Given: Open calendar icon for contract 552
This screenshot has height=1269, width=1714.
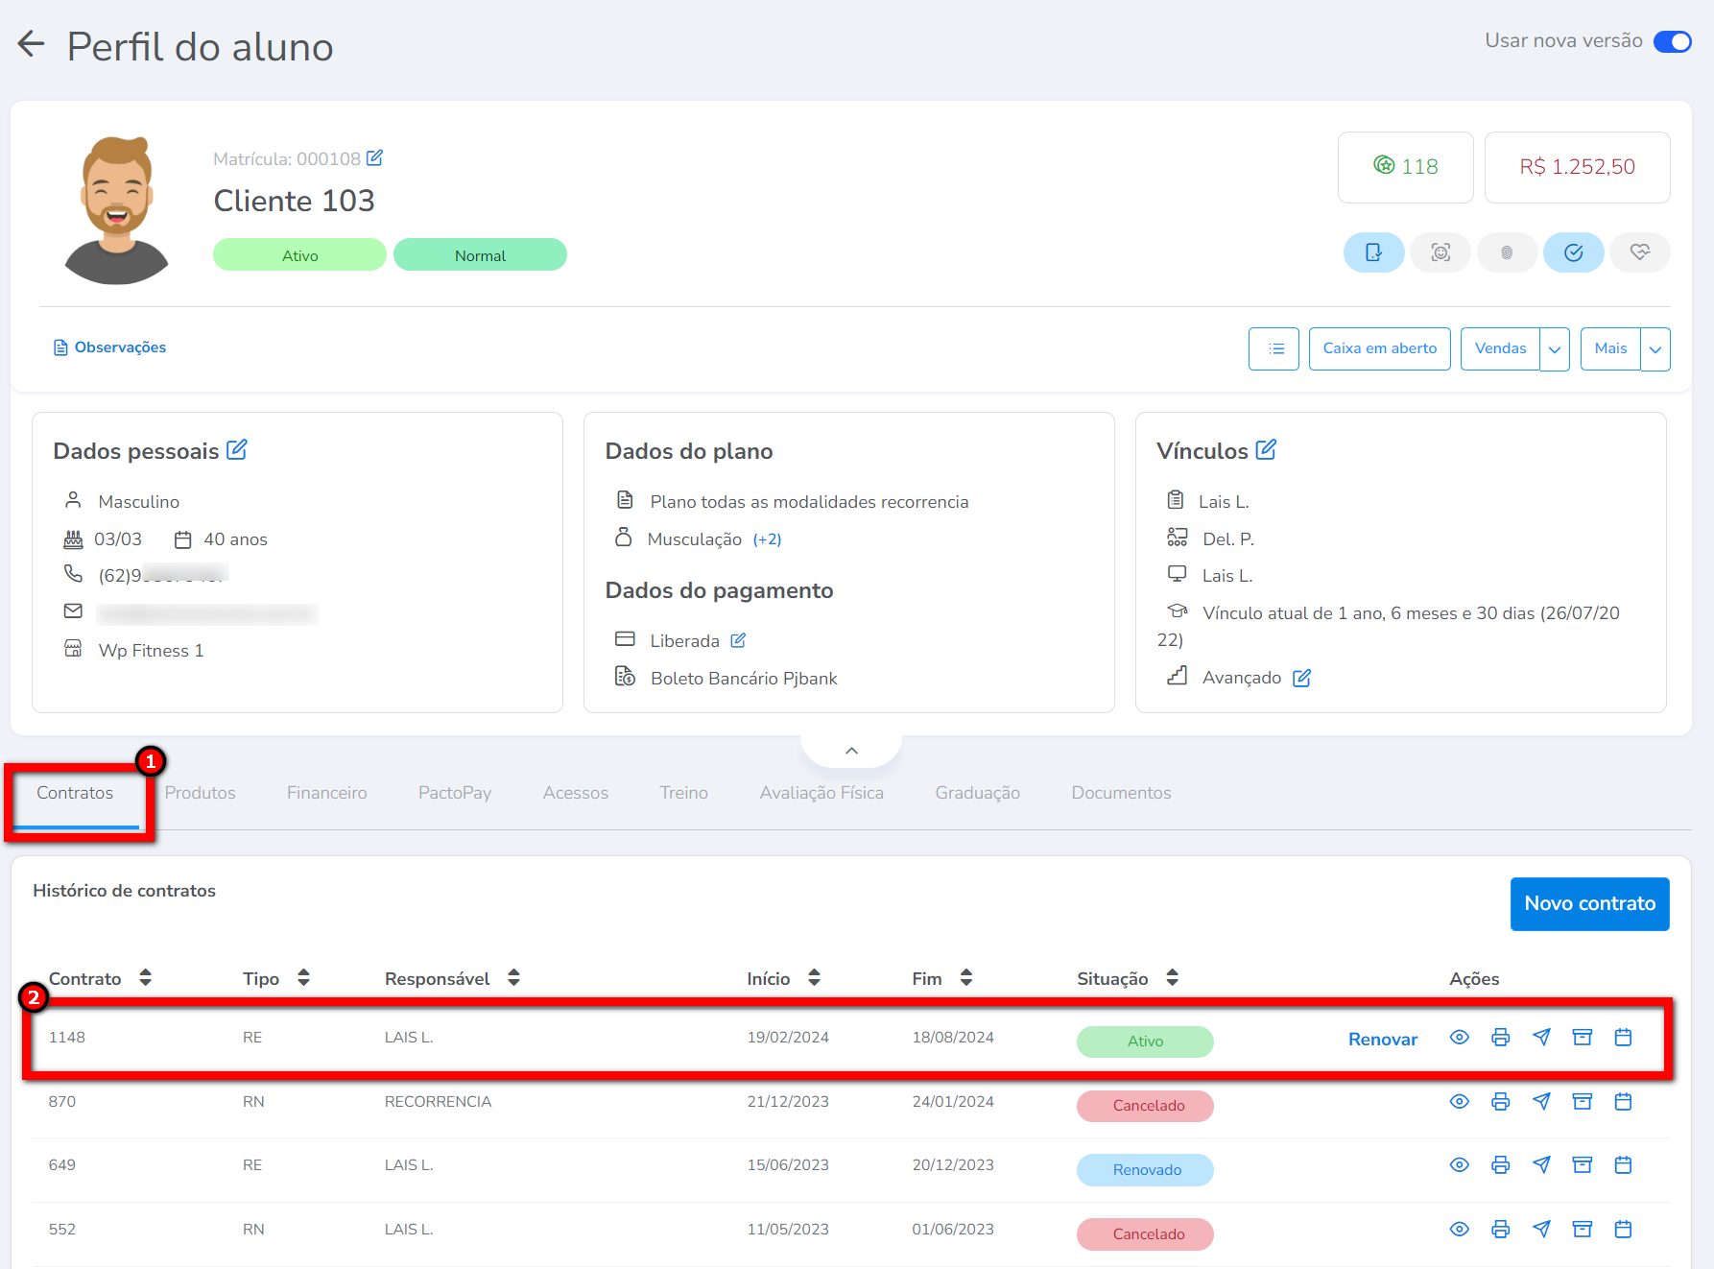Looking at the screenshot, I should pyautogui.click(x=1623, y=1230).
